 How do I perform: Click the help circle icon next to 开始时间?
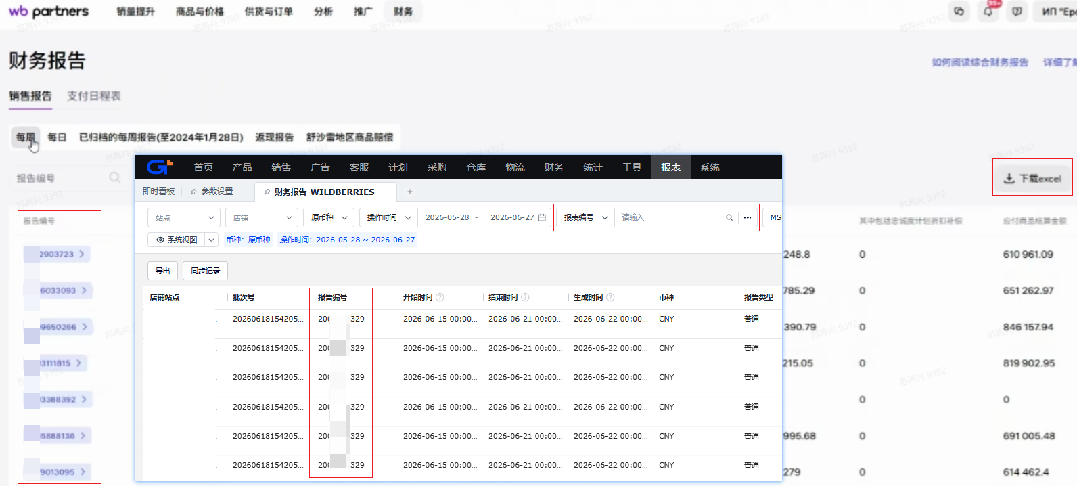(440, 297)
